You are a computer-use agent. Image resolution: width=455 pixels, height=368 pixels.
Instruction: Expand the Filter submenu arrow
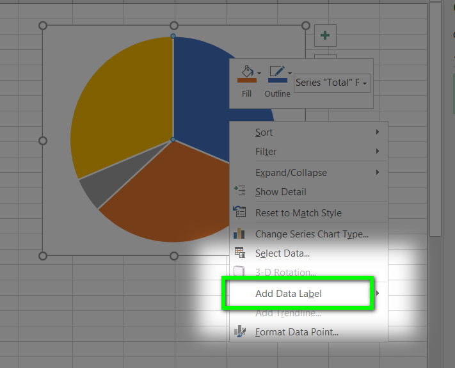[378, 151]
